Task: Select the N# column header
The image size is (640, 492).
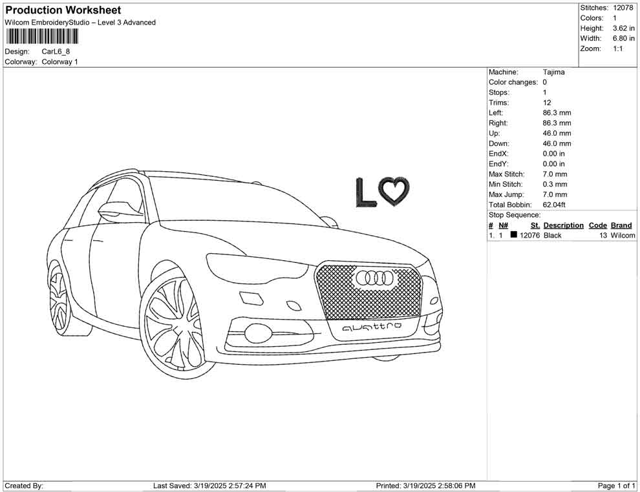Action: coord(503,225)
